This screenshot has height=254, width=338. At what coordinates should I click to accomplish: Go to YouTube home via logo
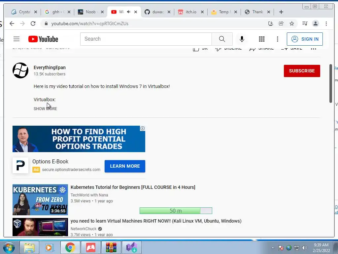coord(43,39)
